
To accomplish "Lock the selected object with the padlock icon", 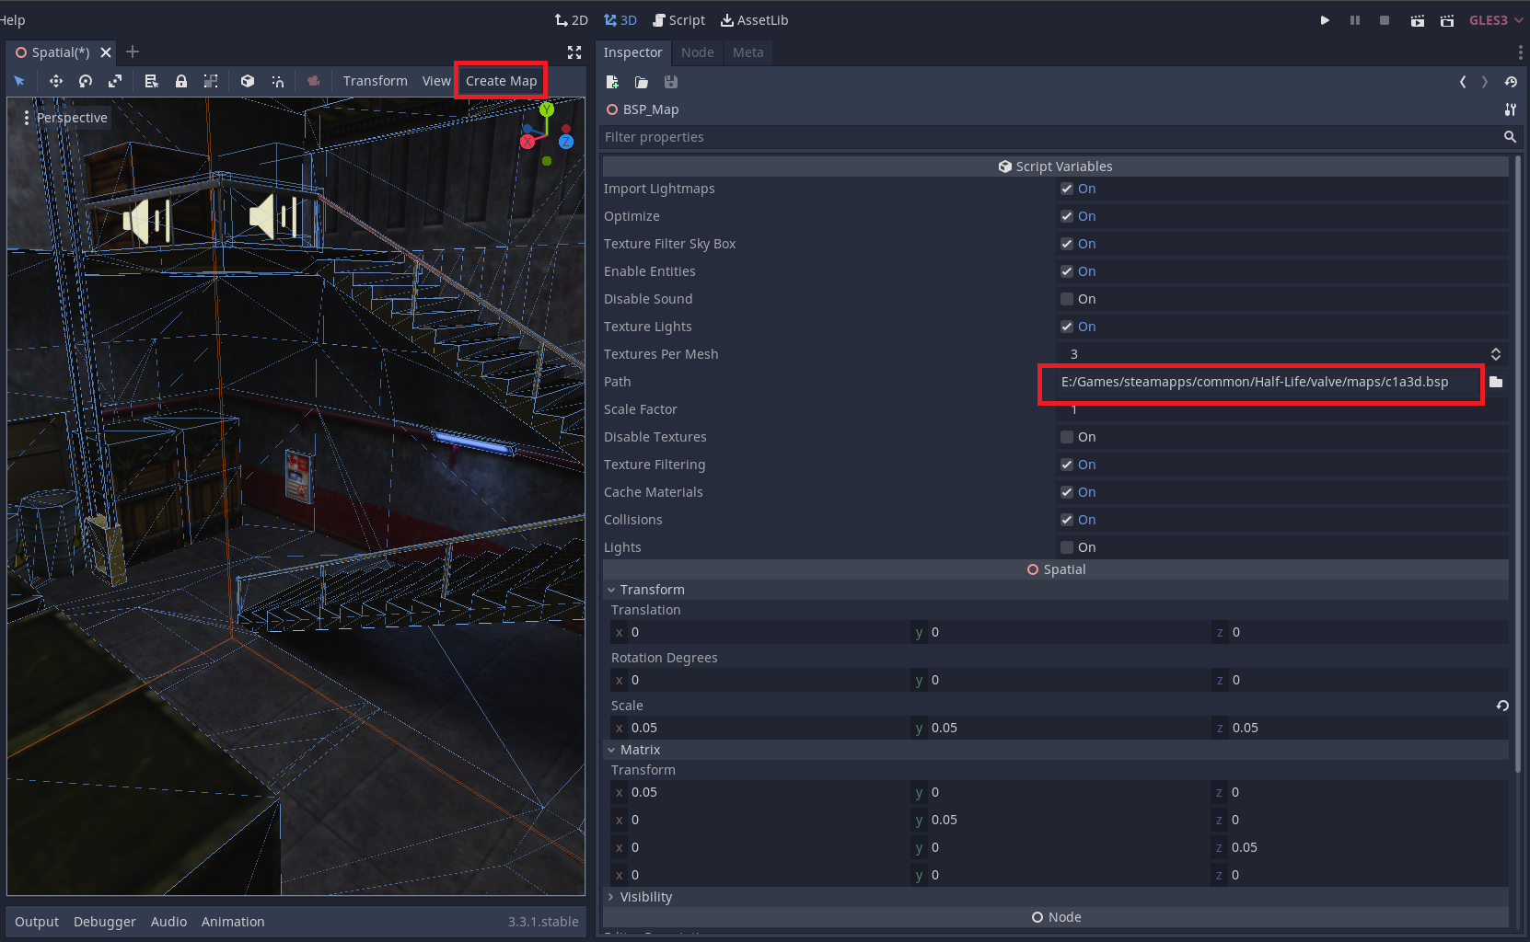I will click(x=181, y=81).
